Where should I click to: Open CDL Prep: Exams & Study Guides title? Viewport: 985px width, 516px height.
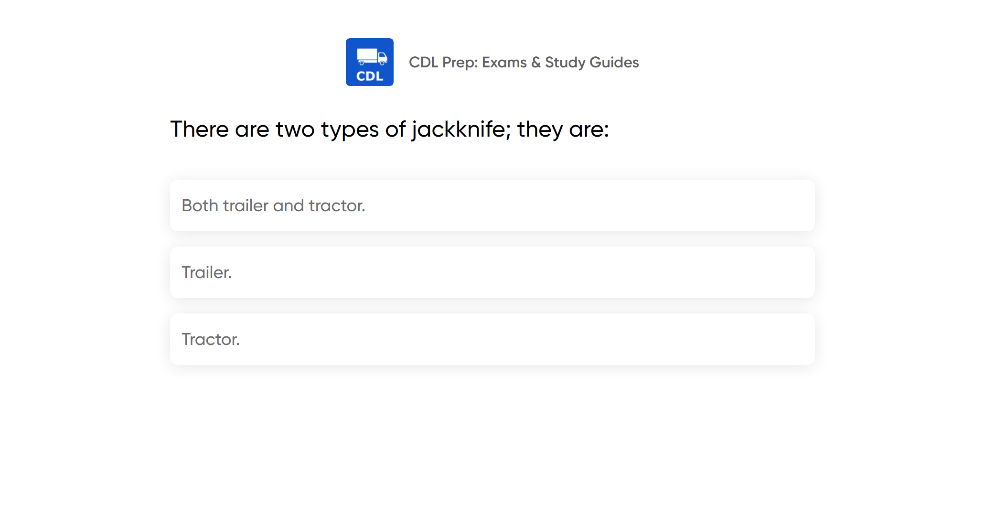(x=524, y=62)
